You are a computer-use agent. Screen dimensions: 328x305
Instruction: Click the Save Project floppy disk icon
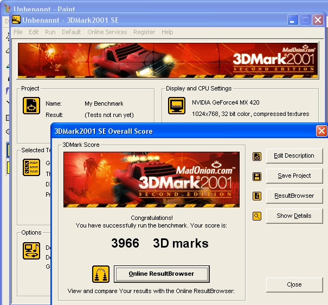click(x=257, y=177)
